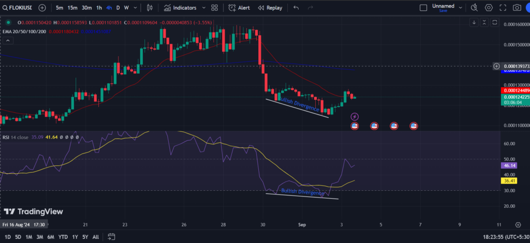Click the add symbol plus icon

click(x=42, y=7)
